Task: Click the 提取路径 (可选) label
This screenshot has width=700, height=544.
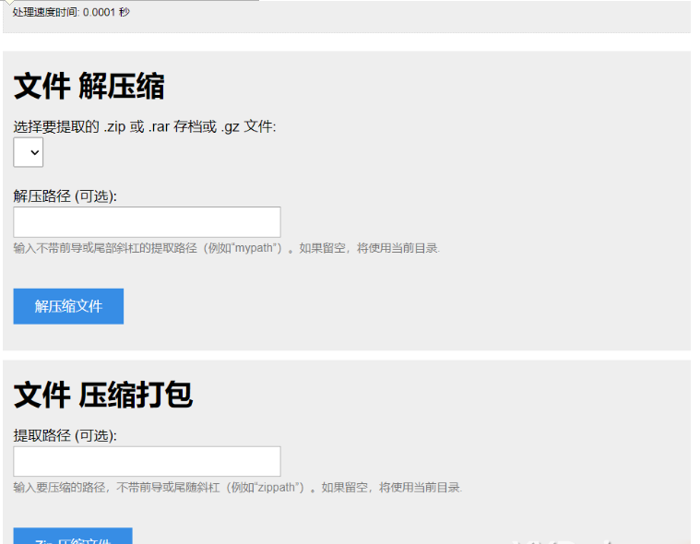Action: click(x=65, y=435)
